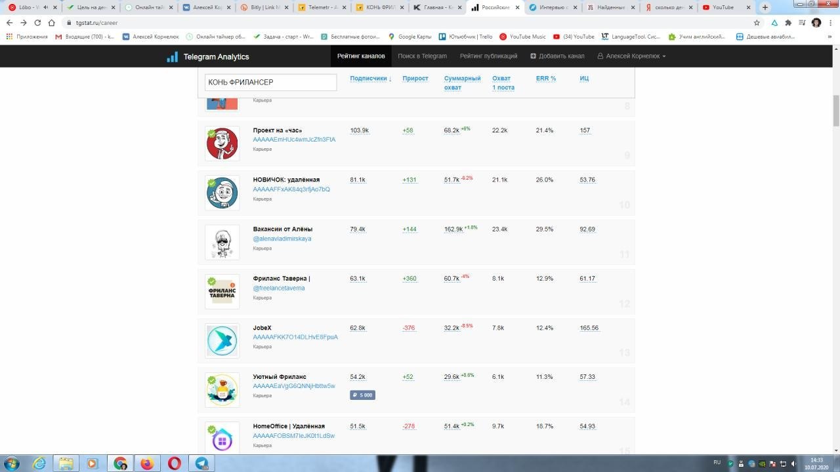Open the Chrome three-dot menu

pyautogui.click(x=831, y=22)
